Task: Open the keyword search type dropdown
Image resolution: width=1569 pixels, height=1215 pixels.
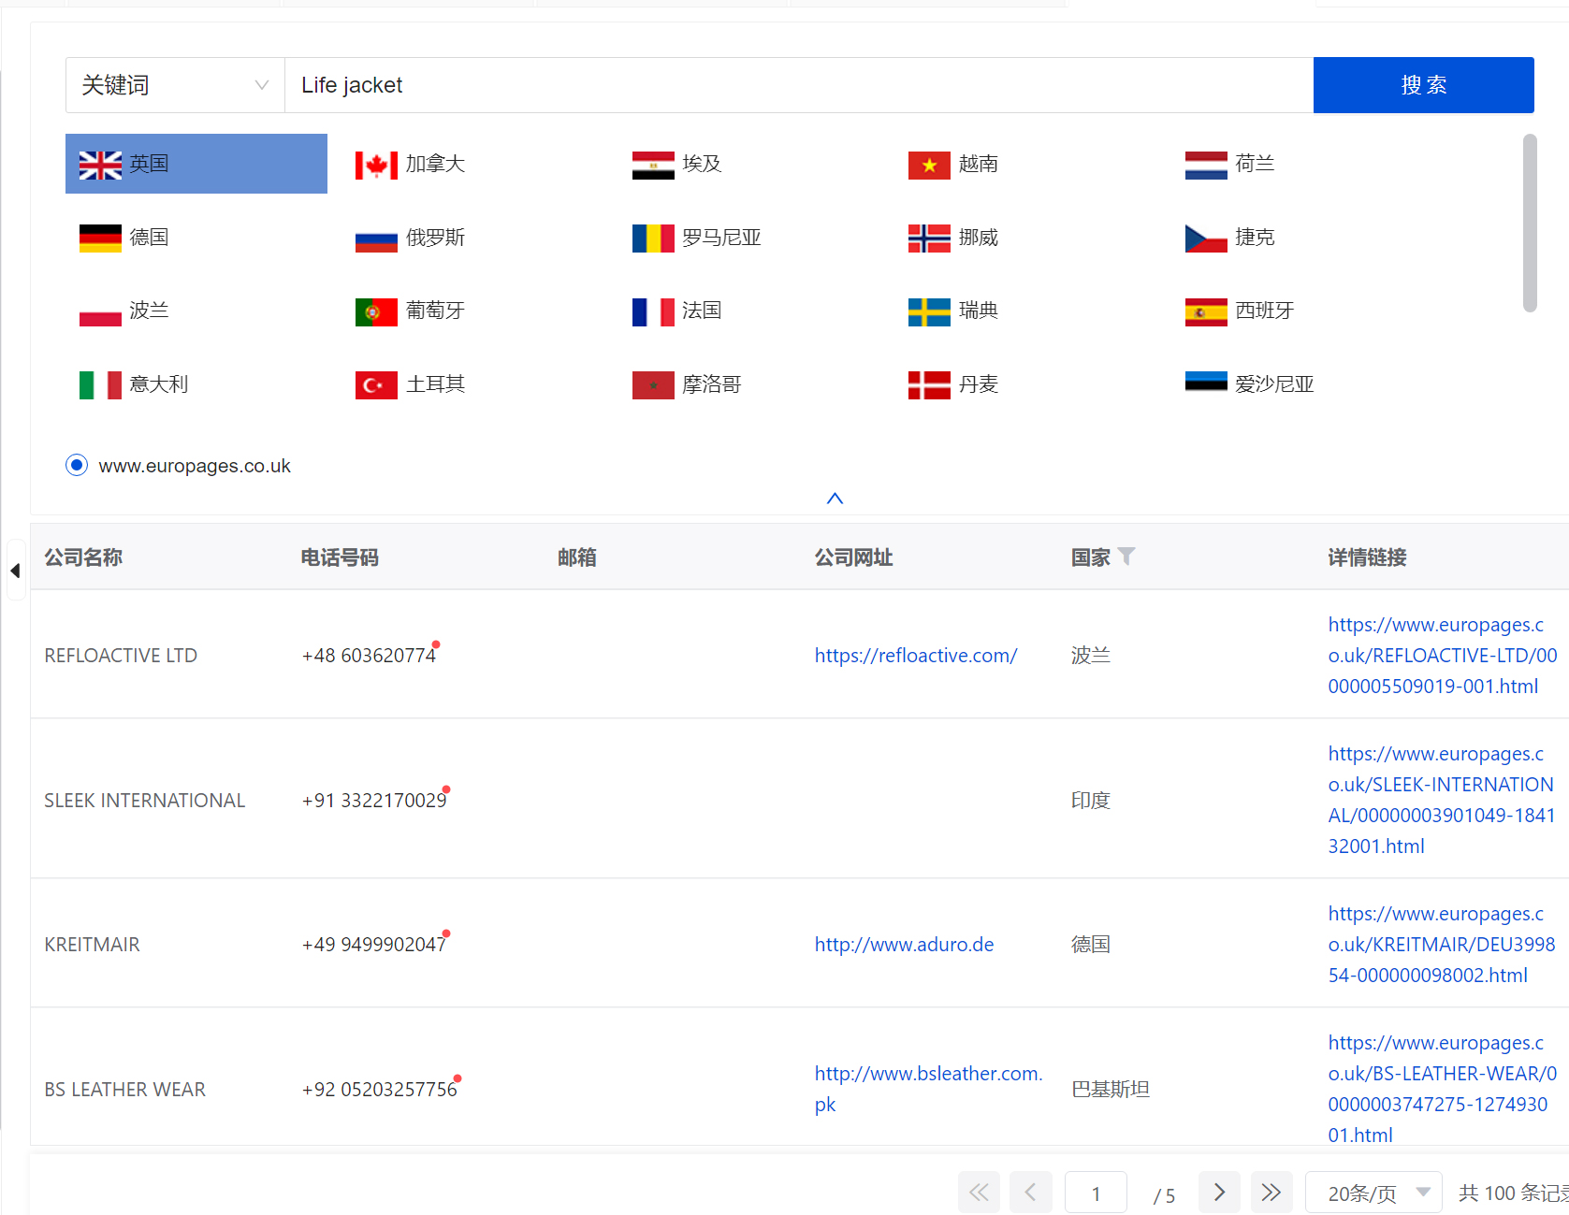Action: [175, 85]
